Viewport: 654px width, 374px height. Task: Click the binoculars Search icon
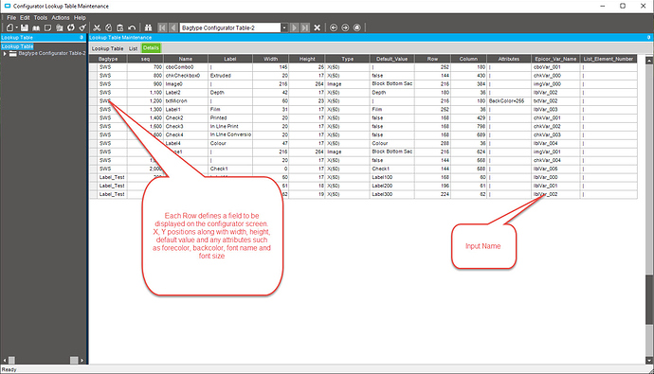(x=148, y=27)
